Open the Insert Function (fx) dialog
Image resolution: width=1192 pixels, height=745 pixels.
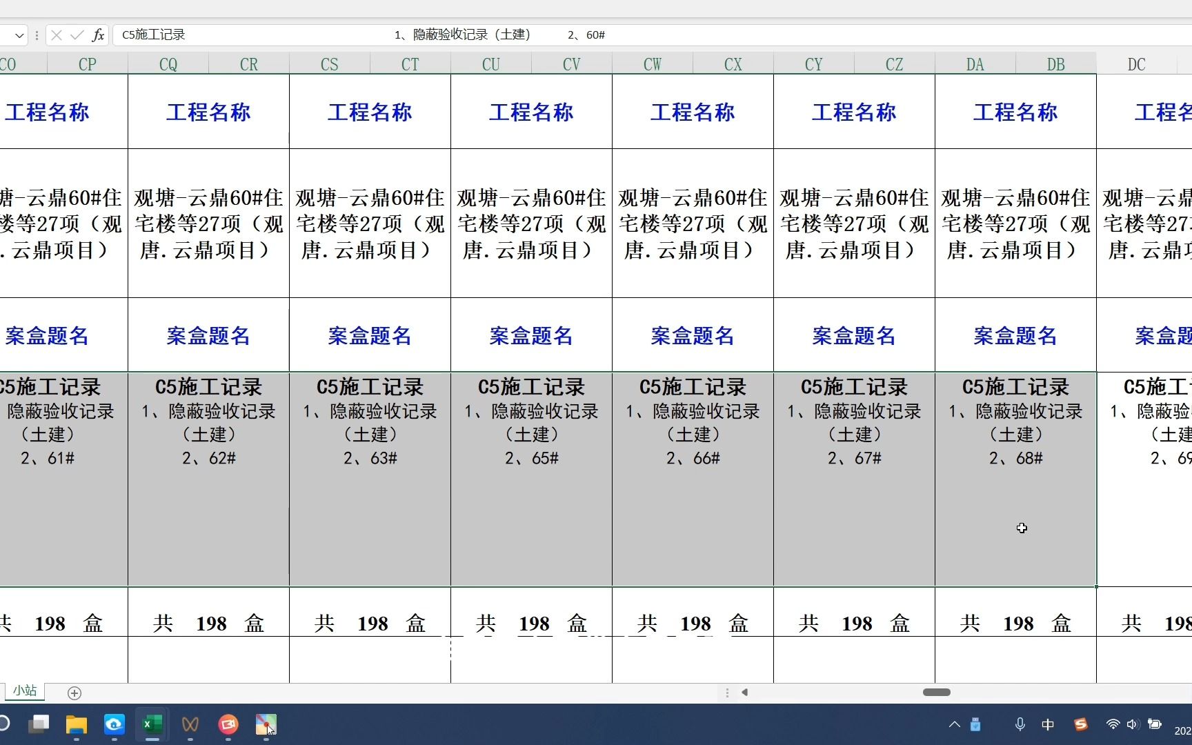click(98, 34)
